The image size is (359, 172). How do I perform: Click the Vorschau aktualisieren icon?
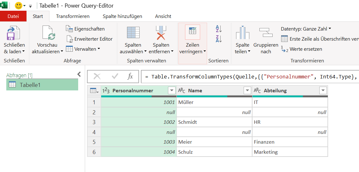coord(49,33)
